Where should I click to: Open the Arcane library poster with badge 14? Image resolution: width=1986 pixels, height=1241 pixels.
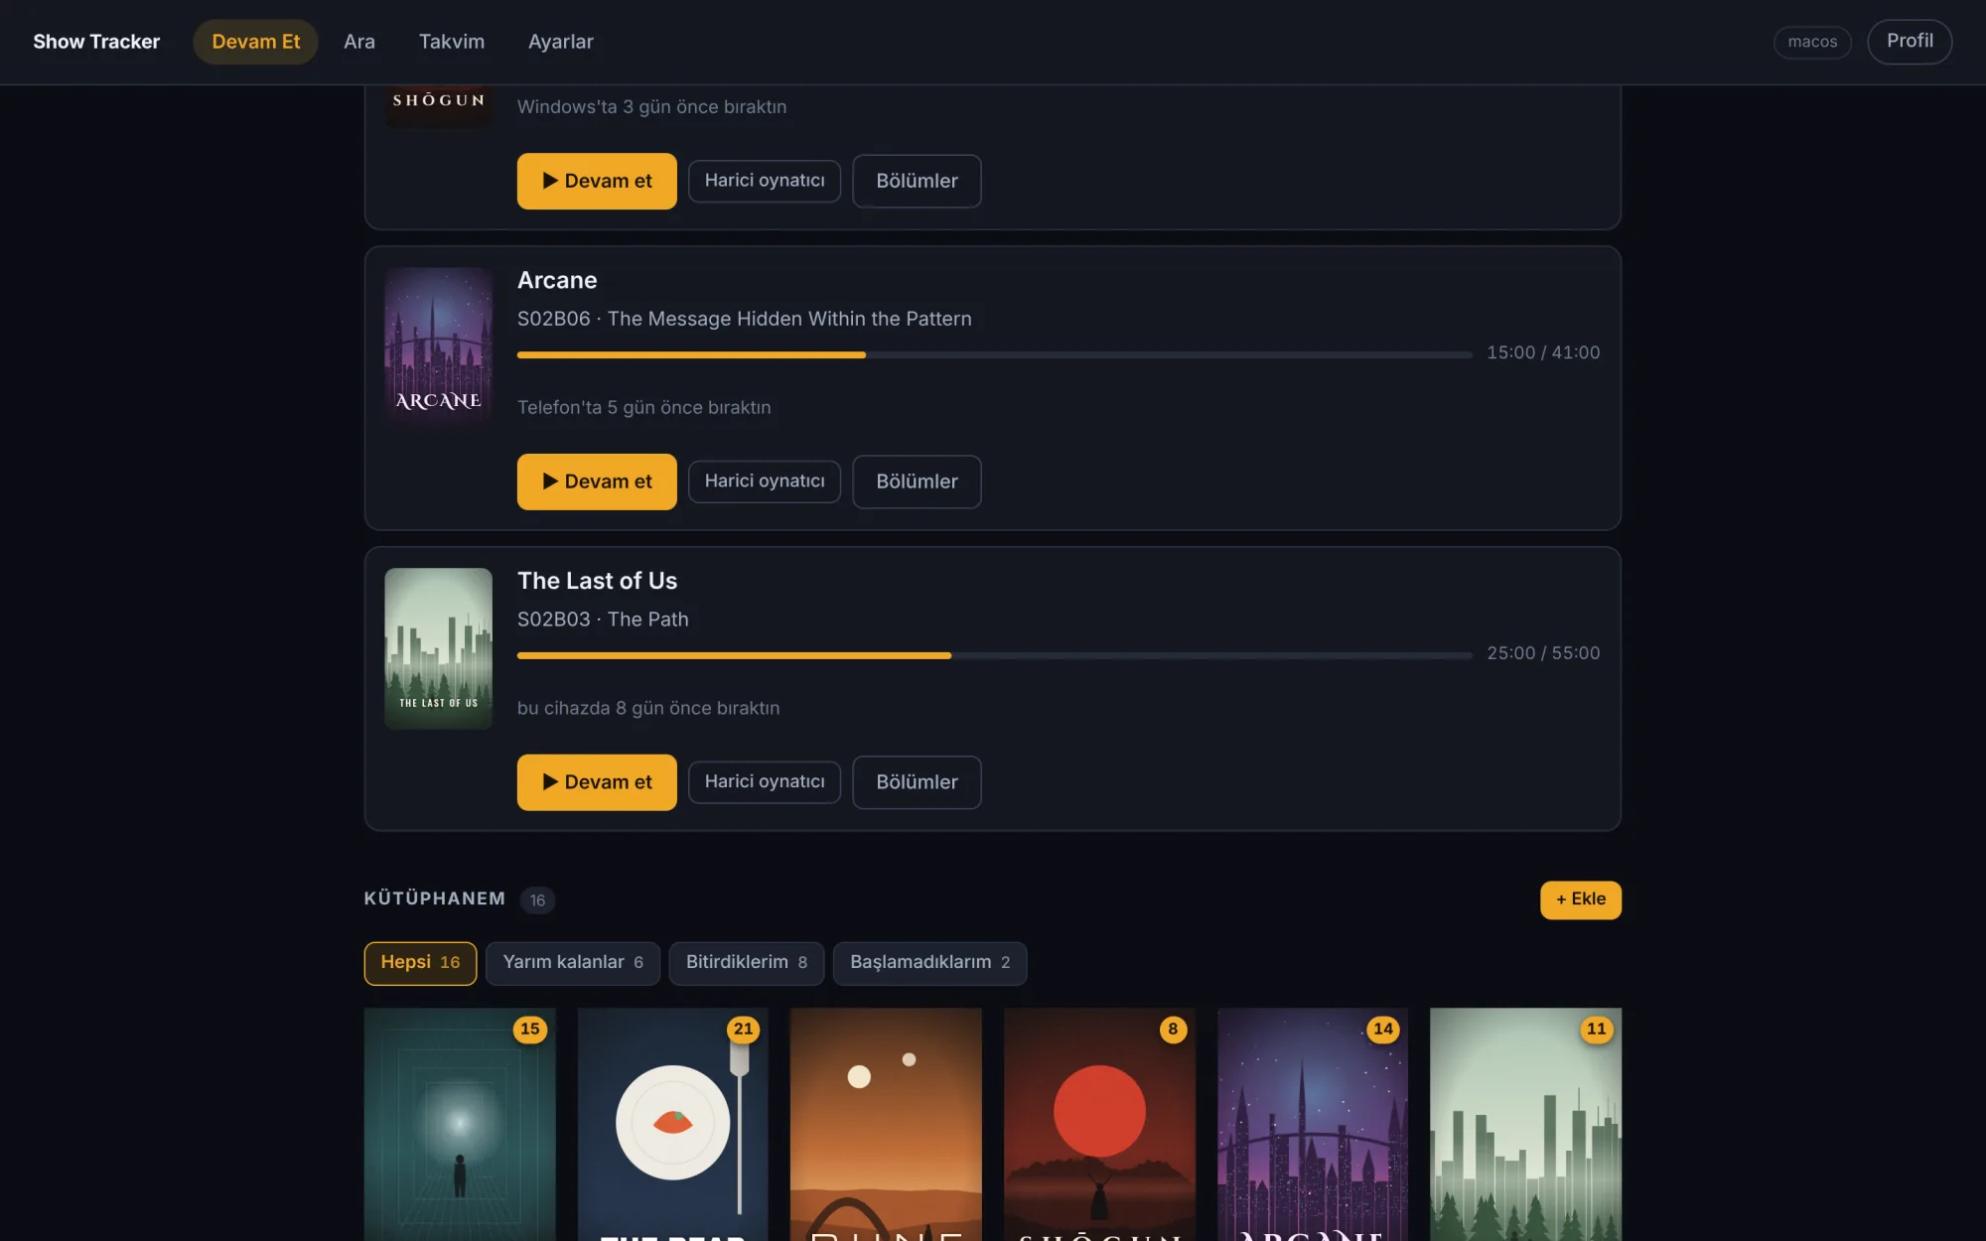(1313, 1124)
